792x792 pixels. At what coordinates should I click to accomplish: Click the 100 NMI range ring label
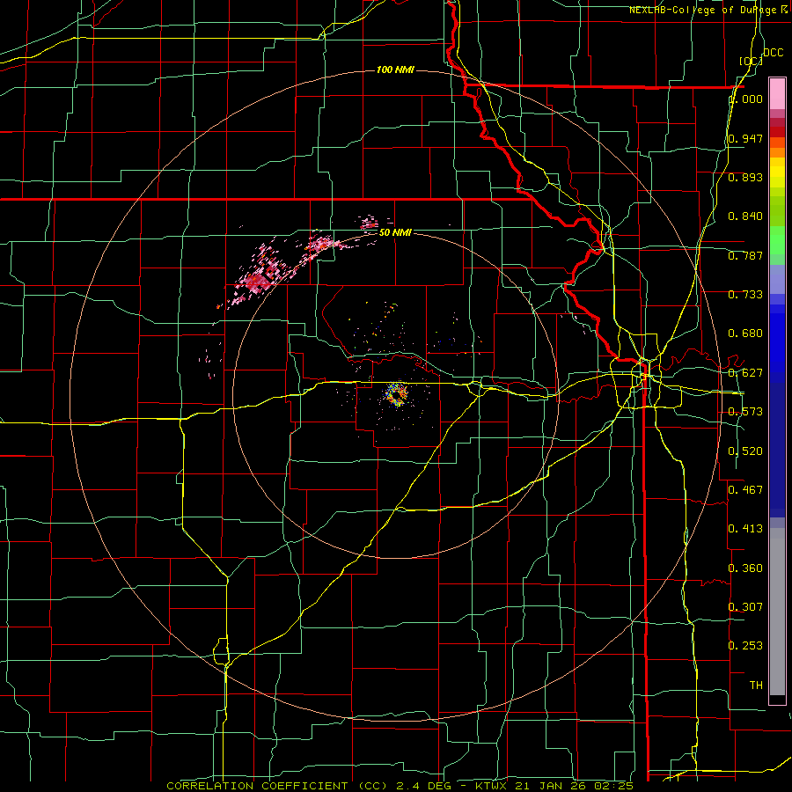(395, 70)
